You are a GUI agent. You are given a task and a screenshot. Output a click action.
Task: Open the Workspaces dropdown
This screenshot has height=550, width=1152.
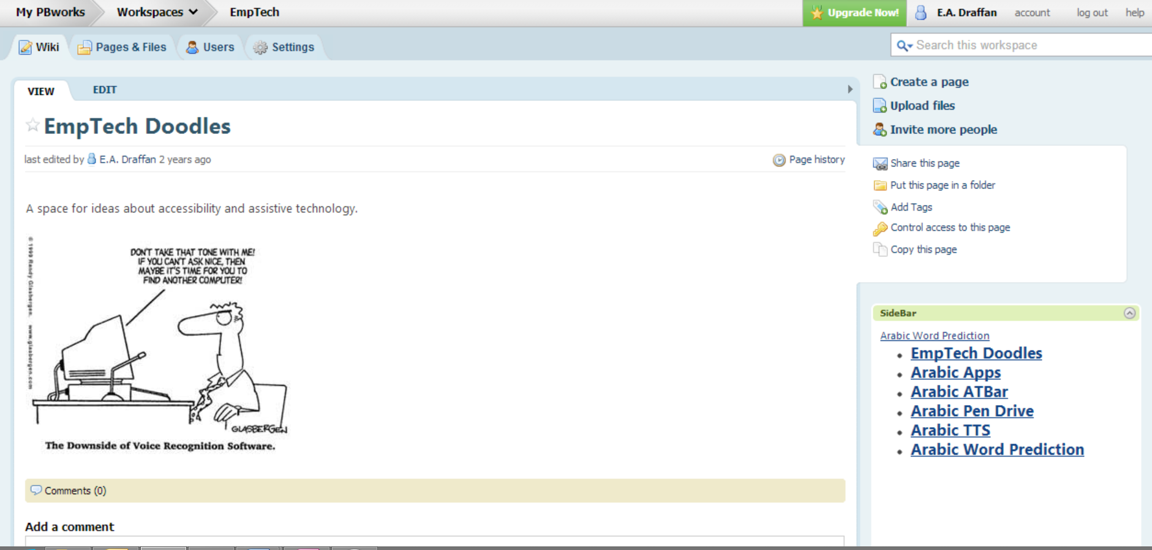click(157, 12)
